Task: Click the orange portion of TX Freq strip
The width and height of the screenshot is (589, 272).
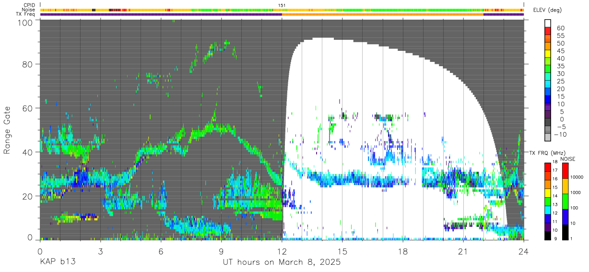Action: tap(382, 14)
